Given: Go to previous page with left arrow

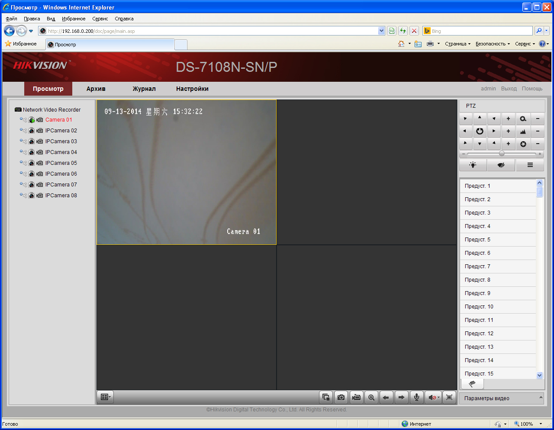Looking at the screenshot, I should click(x=386, y=397).
